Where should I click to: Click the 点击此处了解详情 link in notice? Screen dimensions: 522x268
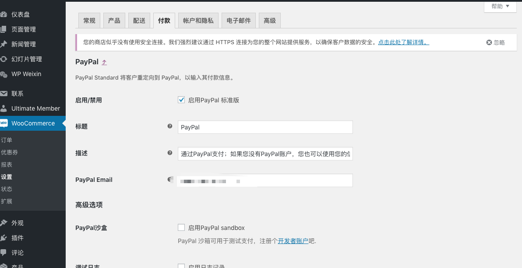[403, 42]
